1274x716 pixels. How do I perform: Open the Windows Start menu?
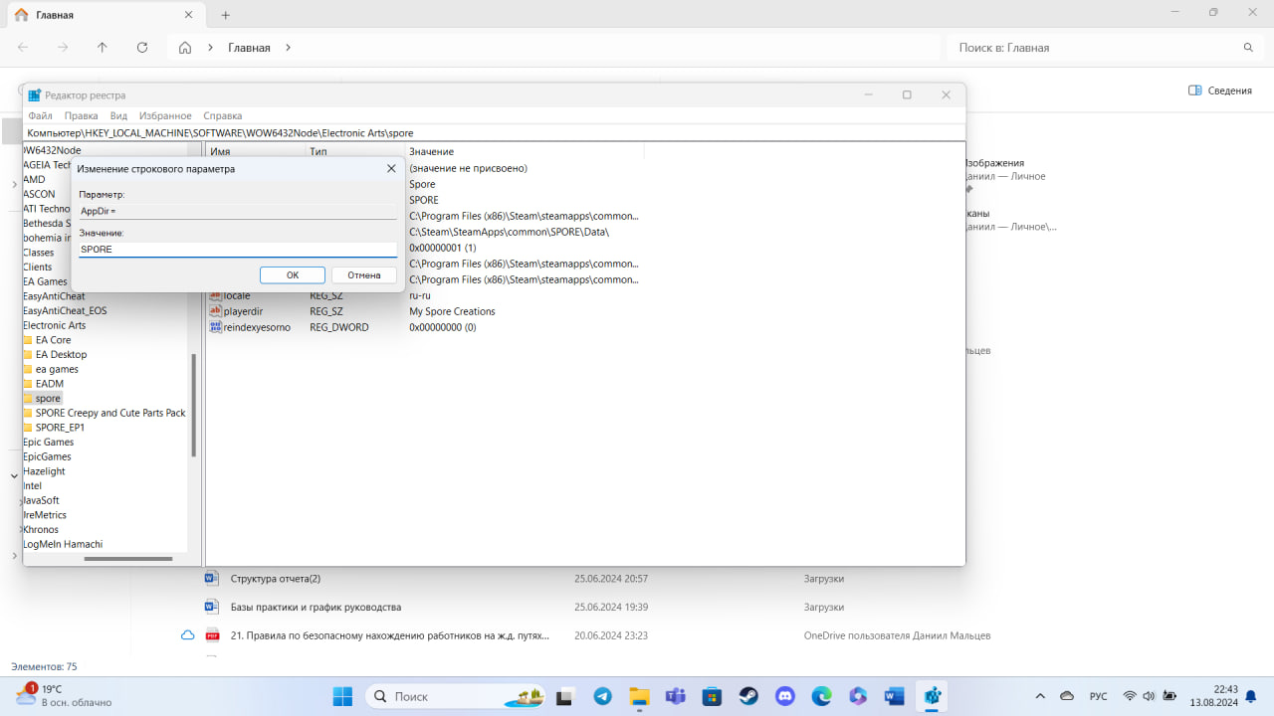point(341,696)
